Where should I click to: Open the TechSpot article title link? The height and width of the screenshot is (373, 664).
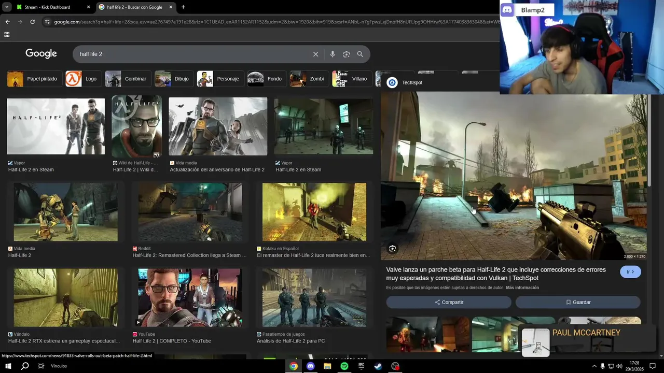click(496, 274)
